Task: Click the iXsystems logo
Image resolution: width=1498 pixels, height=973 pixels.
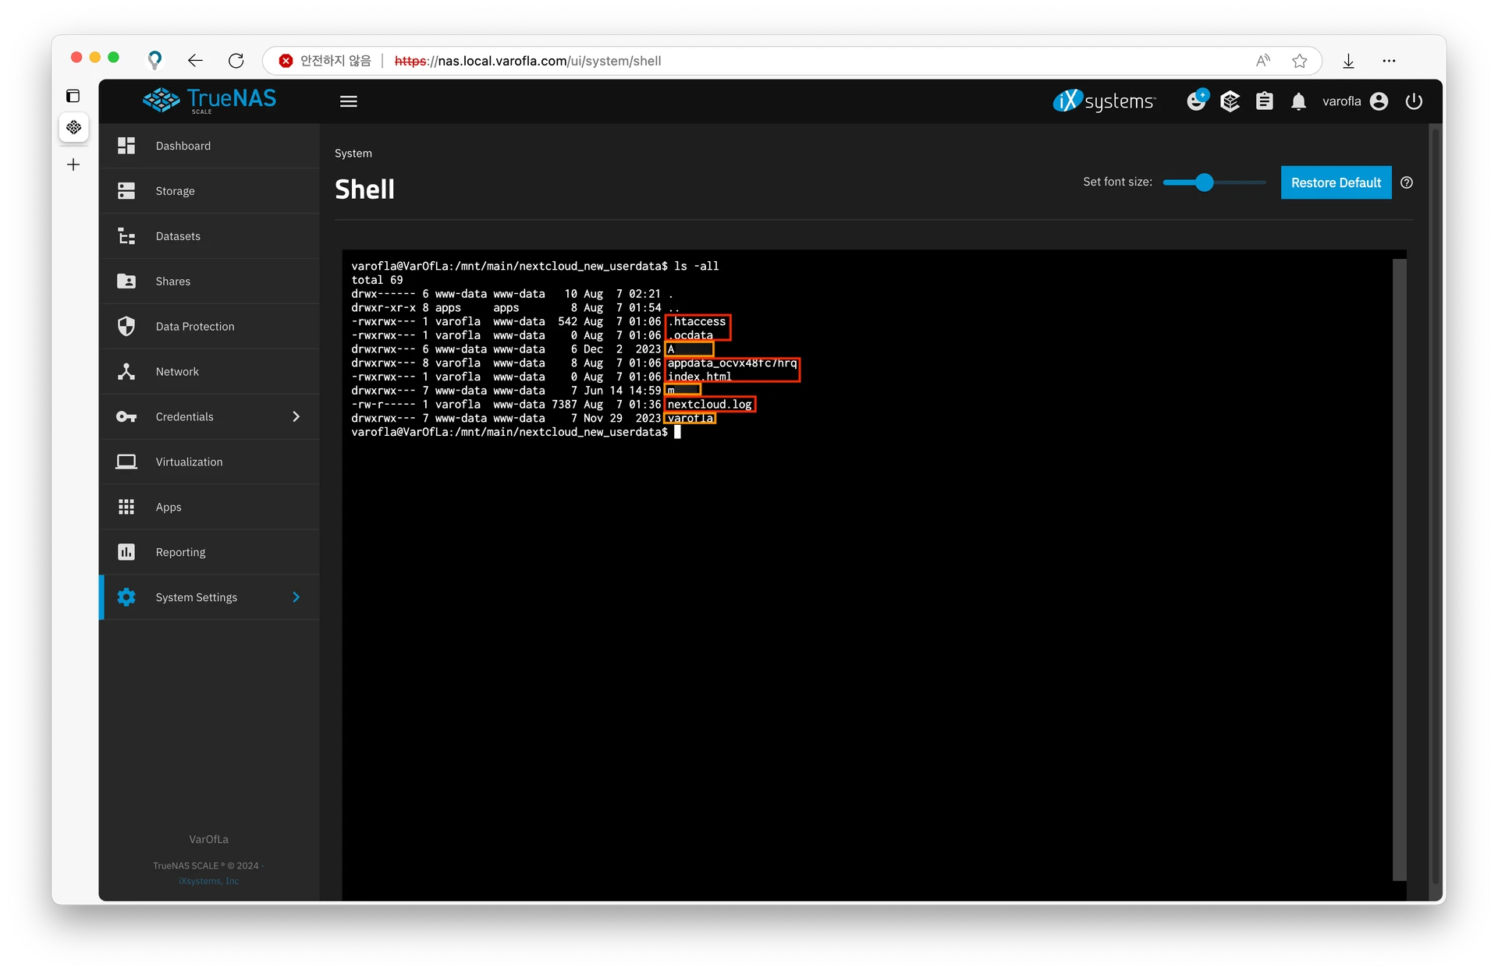Action: coord(1103,101)
